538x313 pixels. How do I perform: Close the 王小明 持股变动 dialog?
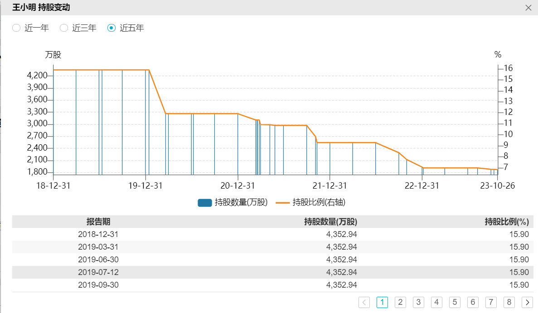tap(528, 8)
